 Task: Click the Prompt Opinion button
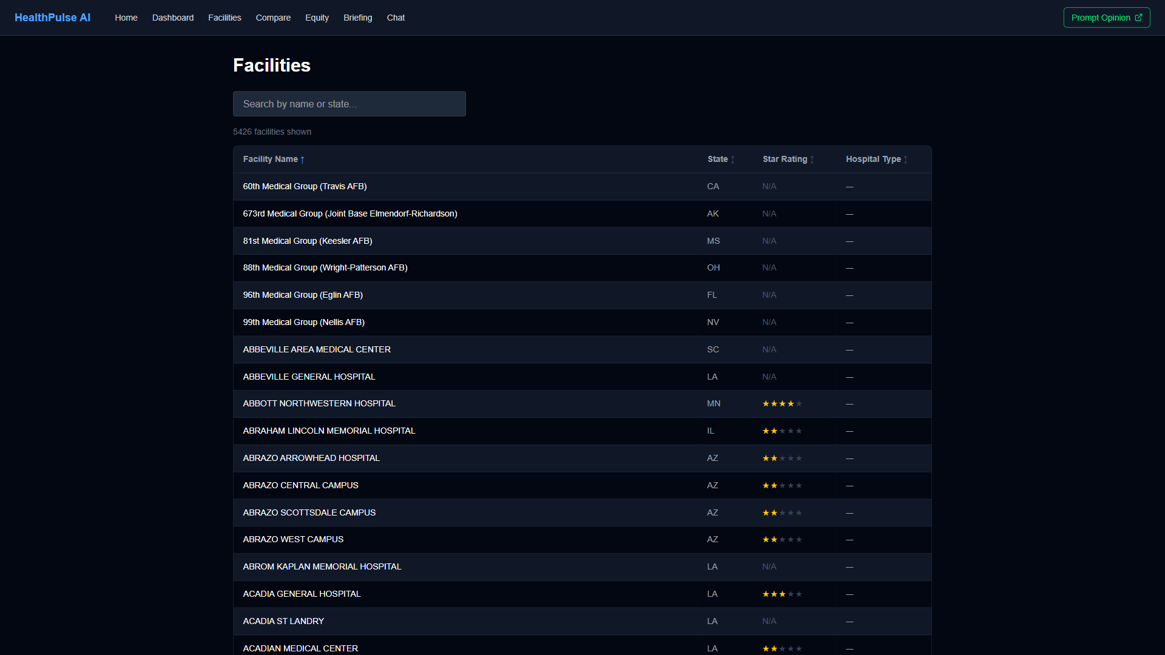pos(1107,18)
